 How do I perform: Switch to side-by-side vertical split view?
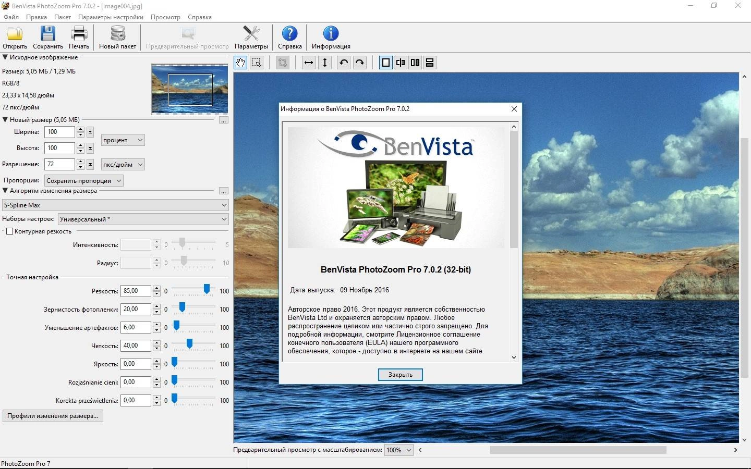click(415, 63)
